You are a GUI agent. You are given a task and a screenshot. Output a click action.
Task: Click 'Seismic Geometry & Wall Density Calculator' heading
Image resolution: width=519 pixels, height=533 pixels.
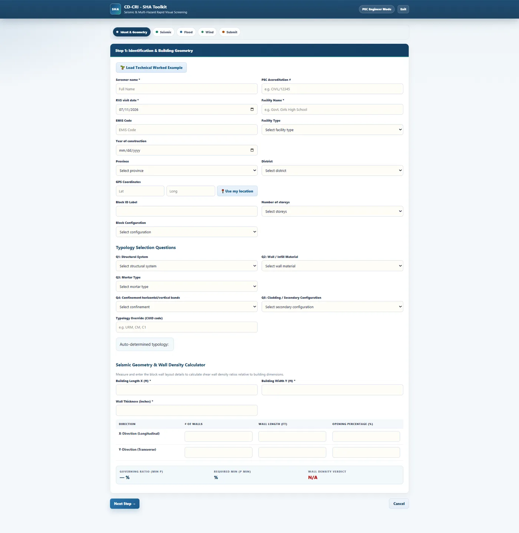[161, 365]
